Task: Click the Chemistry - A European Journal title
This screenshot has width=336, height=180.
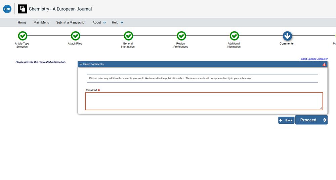Action: pos(60,9)
